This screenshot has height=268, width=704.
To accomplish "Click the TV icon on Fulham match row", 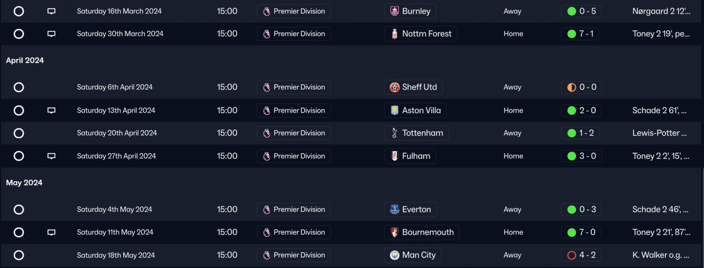I will (51, 156).
